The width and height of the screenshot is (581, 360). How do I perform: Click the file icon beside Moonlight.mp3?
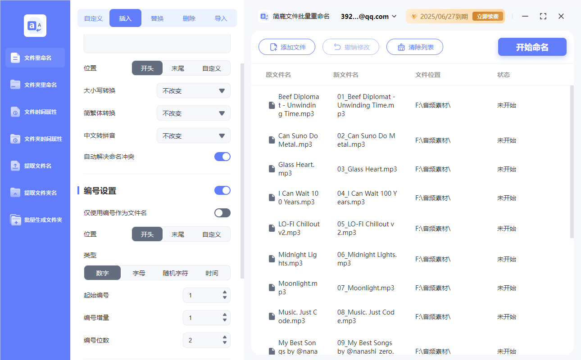pos(272,288)
